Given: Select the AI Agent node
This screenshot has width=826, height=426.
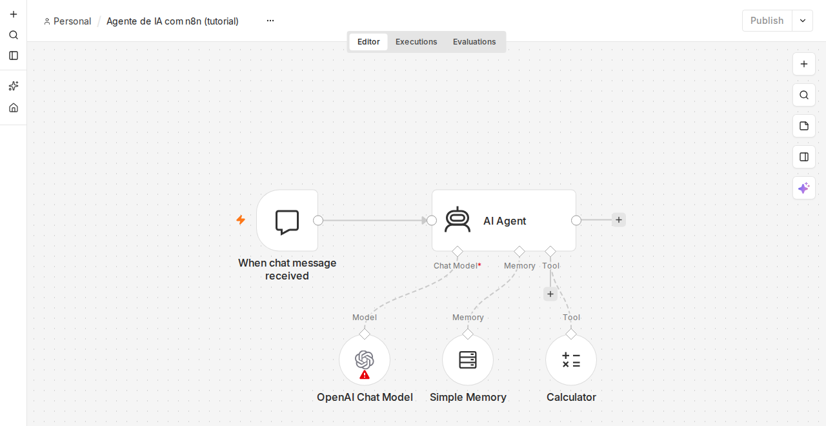Looking at the screenshot, I should 504,220.
